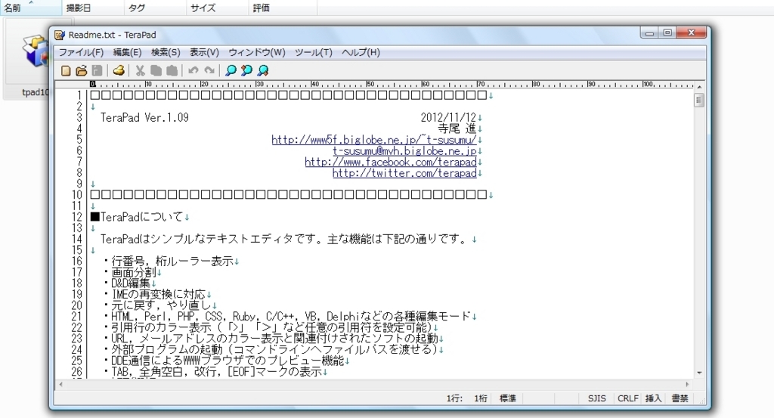
Task: Click the 1行 line position status cell
Action: [454, 398]
